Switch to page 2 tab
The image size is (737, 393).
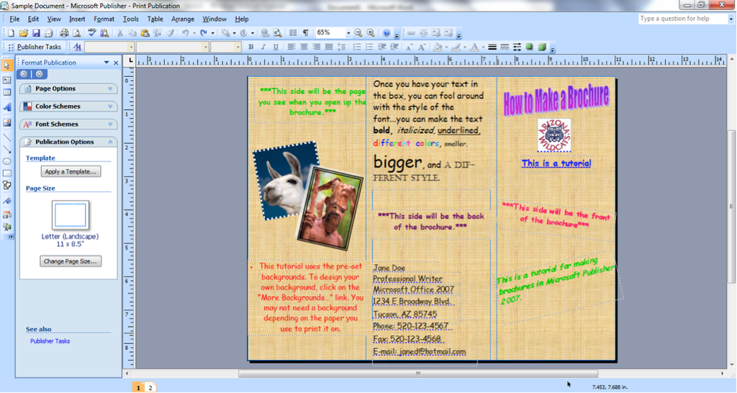150,387
